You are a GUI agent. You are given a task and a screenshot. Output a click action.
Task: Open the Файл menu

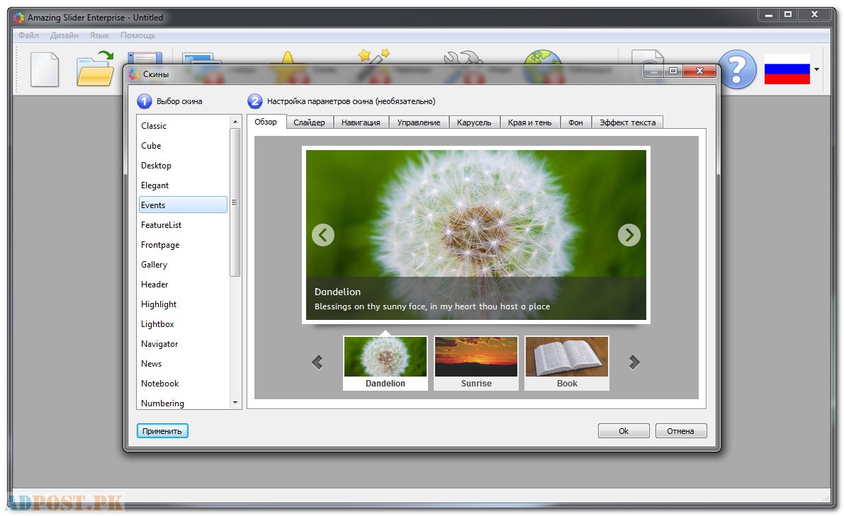(x=28, y=35)
